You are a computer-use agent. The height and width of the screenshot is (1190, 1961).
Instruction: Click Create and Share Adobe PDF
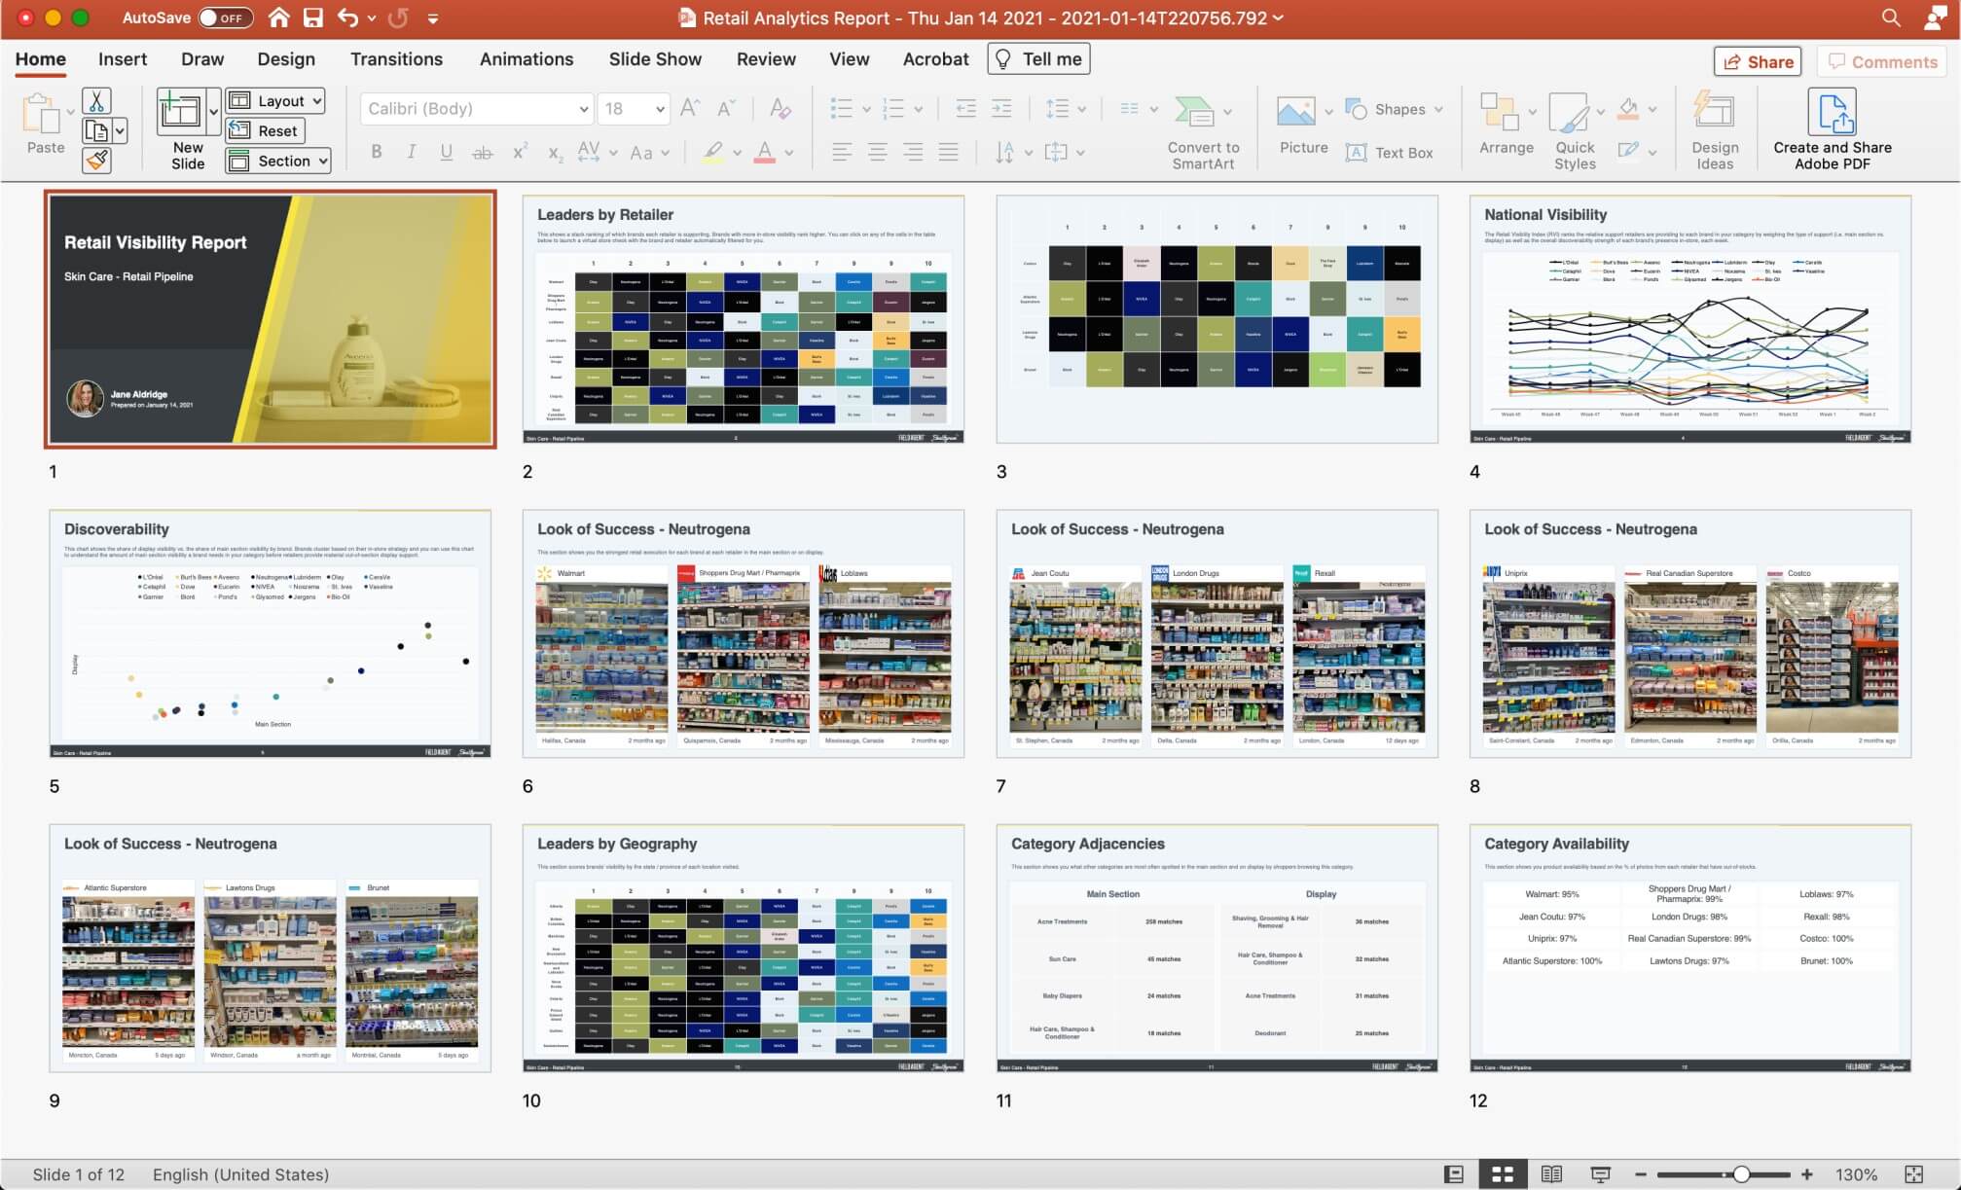tap(1832, 129)
